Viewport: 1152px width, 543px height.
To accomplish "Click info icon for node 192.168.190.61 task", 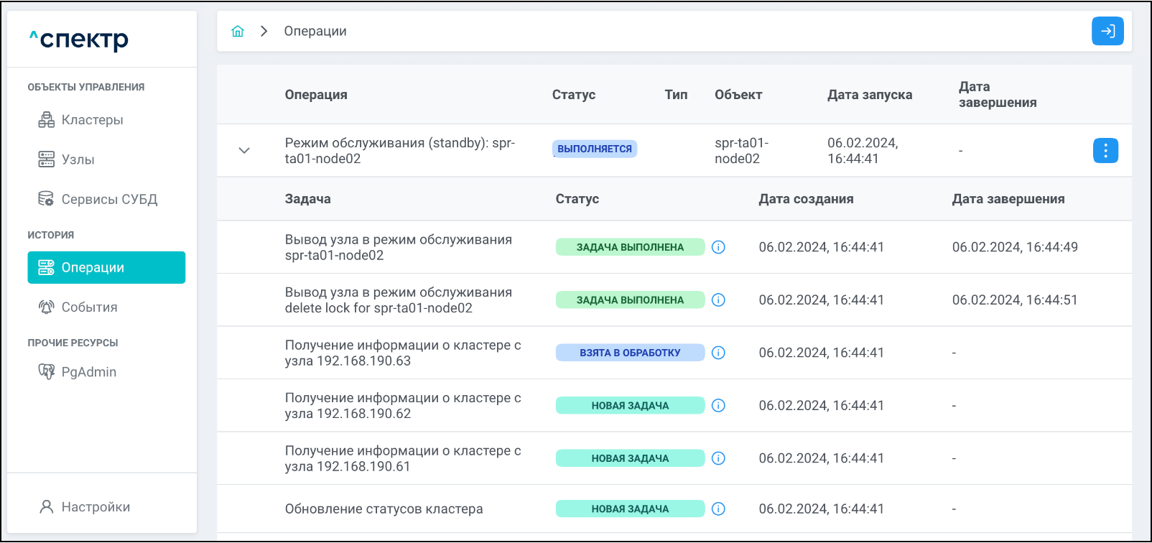I will (718, 458).
